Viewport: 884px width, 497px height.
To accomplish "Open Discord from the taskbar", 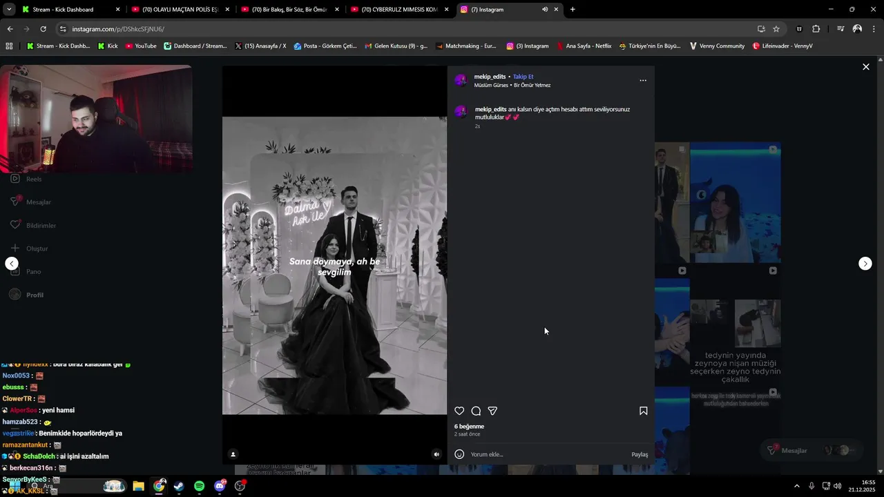I will pyautogui.click(x=220, y=486).
